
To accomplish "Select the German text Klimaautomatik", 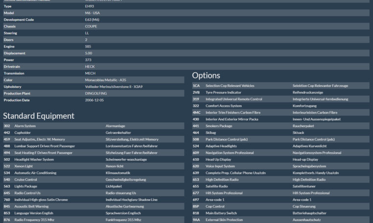I will click(x=118, y=173).
